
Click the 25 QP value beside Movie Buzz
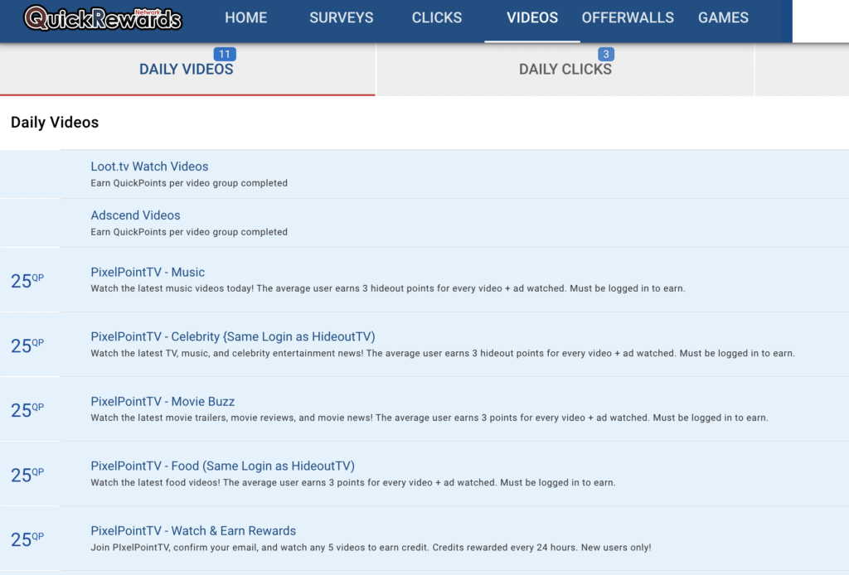coord(27,410)
